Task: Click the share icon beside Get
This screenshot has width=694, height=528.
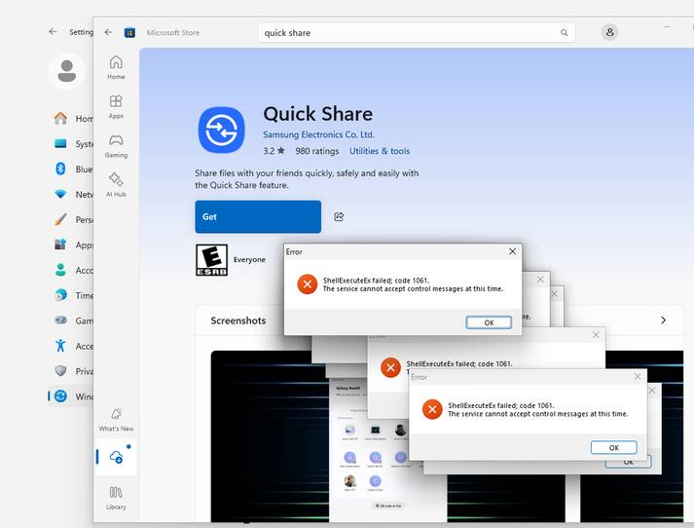Action: point(339,216)
